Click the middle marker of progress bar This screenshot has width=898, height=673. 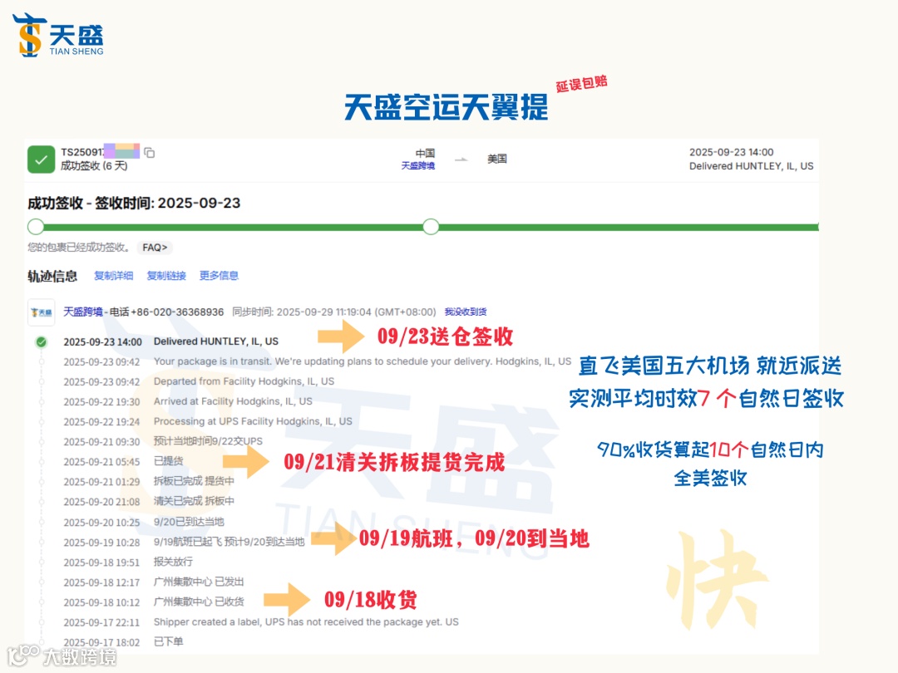point(431,227)
